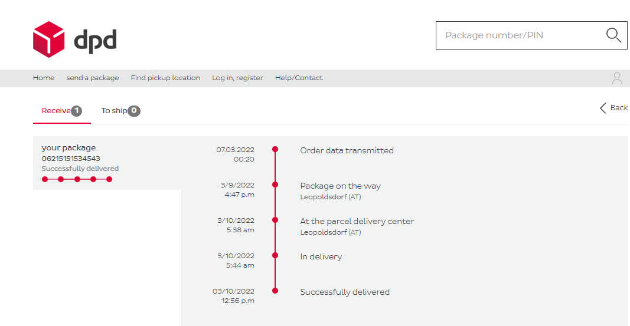Click the Order data transmitted timeline dot
The width and height of the screenshot is (630, 326).
click(275, 149)
